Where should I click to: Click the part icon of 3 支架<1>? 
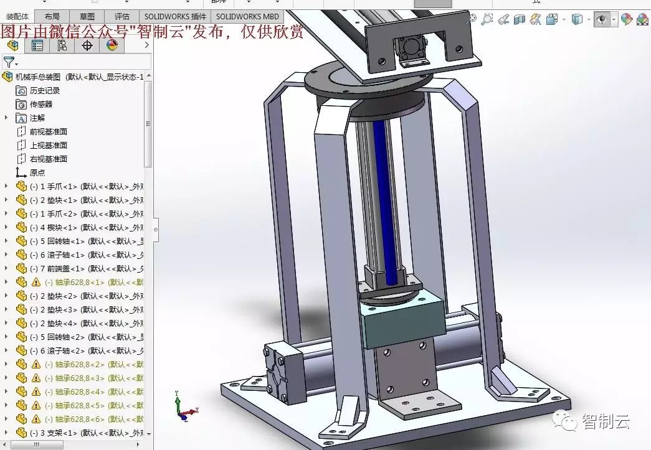pyautogui.click(x=21, y=433)
